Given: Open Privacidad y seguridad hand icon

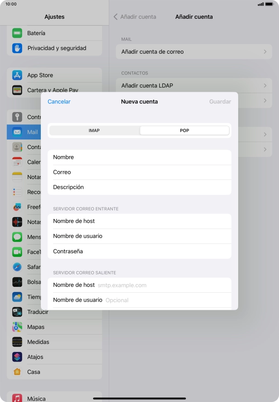Looking at the screenshot, I should tap(17, 48).
